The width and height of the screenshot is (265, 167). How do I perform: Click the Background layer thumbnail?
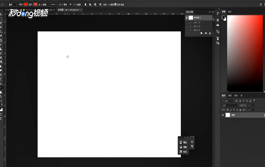(x=228, y=115)
